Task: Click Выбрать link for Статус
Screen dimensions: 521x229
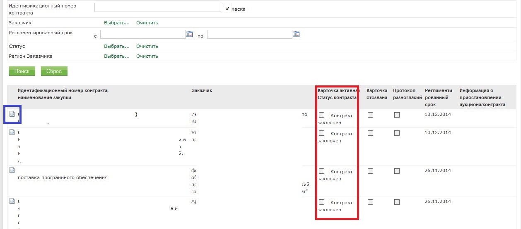Action: click(116, 46)
